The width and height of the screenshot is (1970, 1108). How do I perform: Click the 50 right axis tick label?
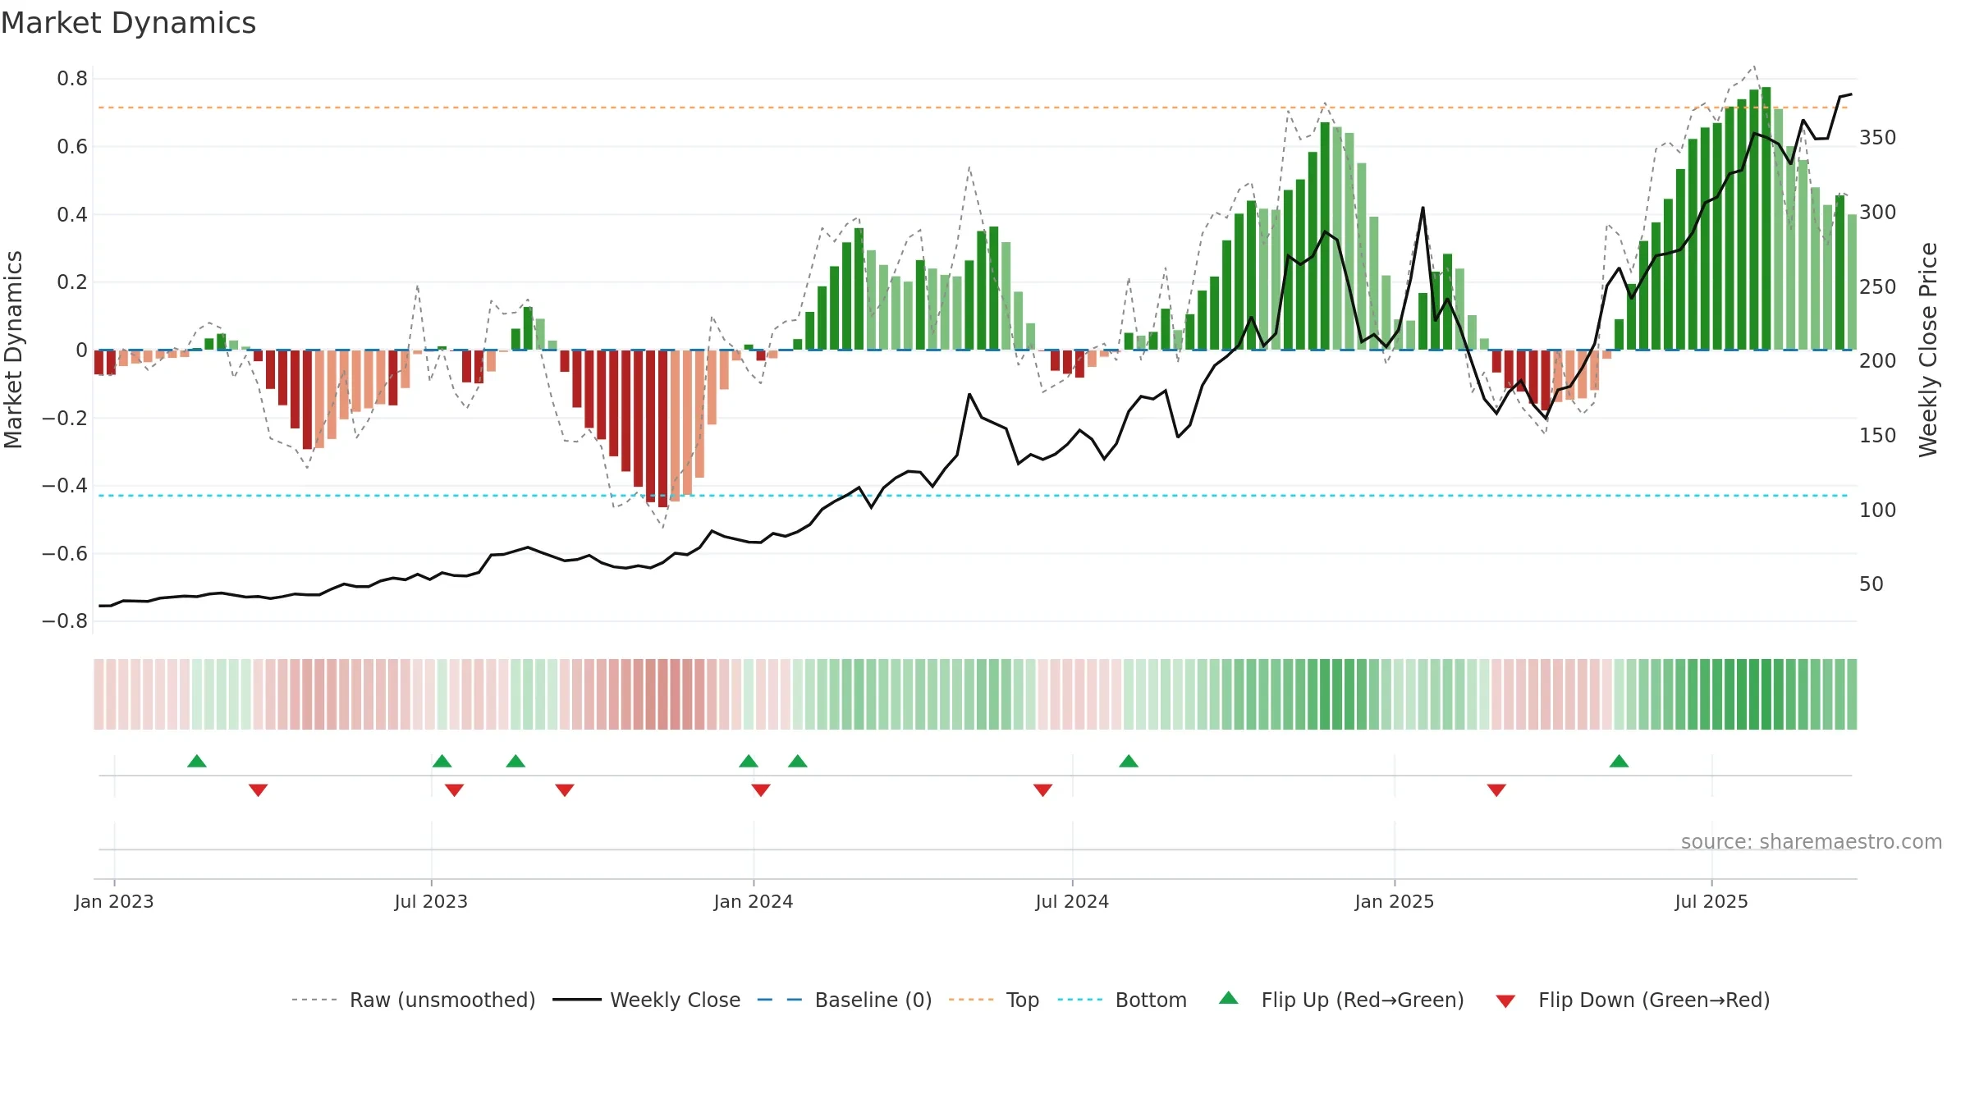1871,584
